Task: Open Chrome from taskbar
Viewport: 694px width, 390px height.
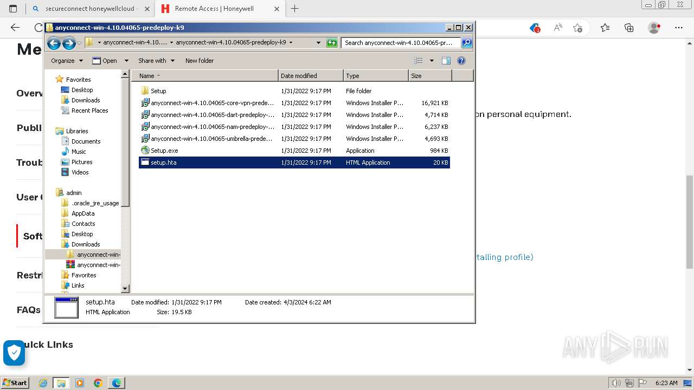Action: tap(98, 383)
